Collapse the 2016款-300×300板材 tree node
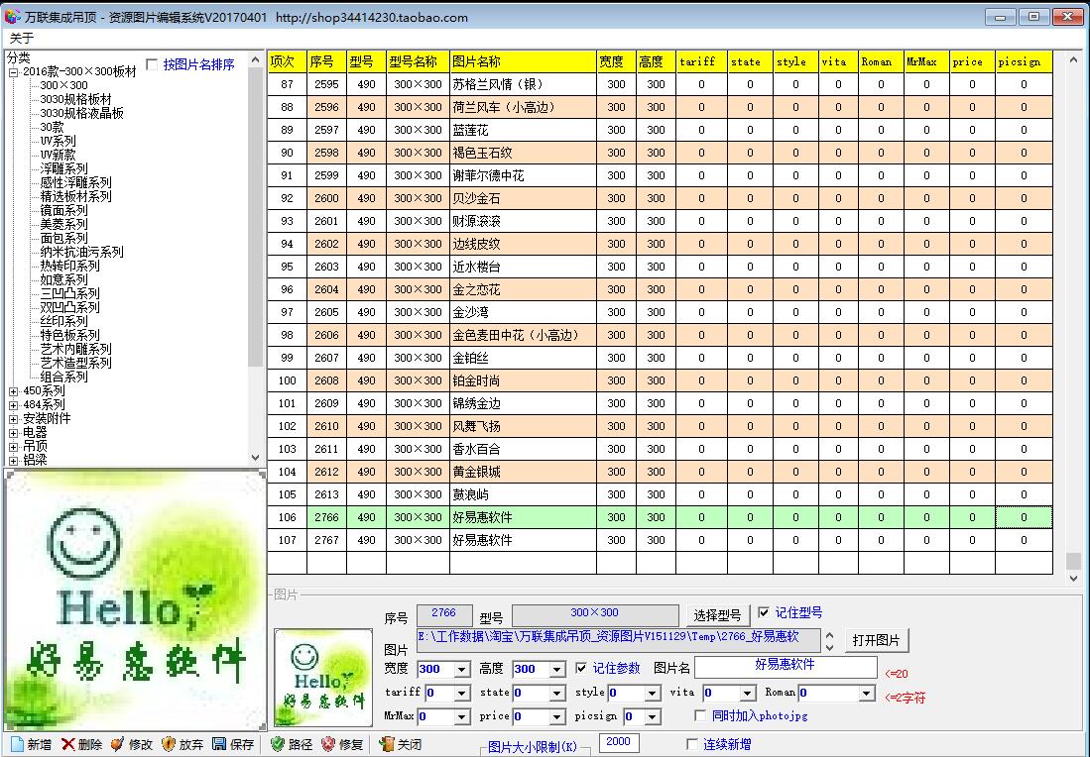 (13, 72)
